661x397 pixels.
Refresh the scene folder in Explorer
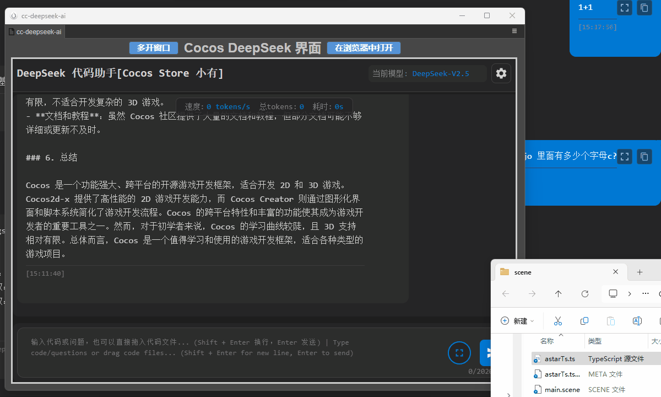[x=585, y=294]
